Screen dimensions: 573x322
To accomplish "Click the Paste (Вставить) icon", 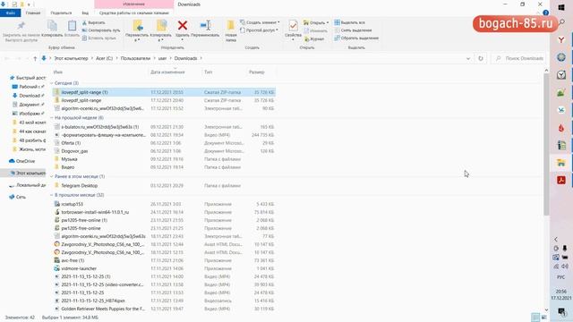I will [x=72, y=25].
